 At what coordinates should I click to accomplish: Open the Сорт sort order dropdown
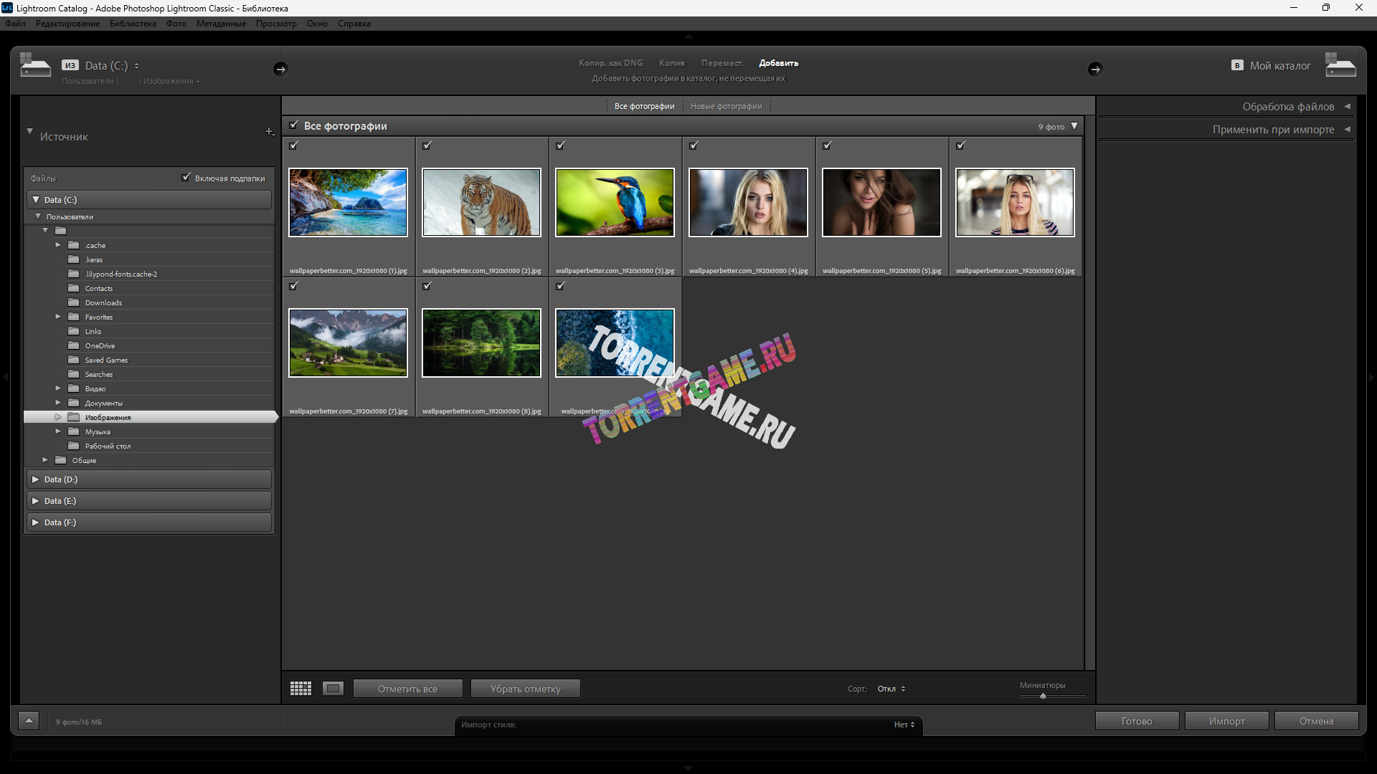coord(891,689)
